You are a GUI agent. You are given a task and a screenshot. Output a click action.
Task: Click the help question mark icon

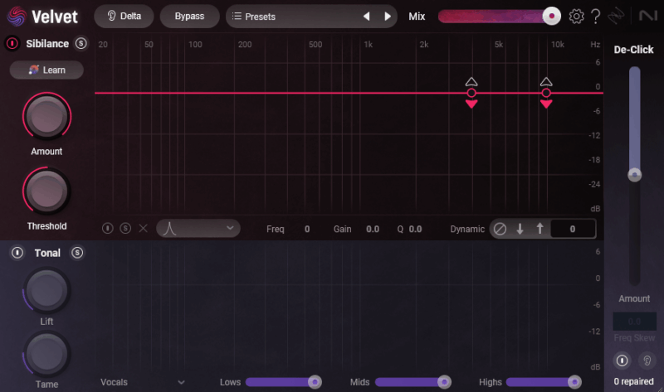(x=595, y=17)
